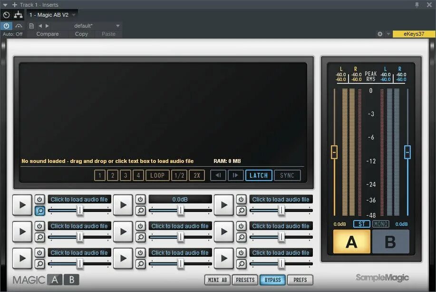Click the power icon of the first bottom-row slot
Image resolution: width=436 pixels, height=292 pixels.
(x=40, y=253)
